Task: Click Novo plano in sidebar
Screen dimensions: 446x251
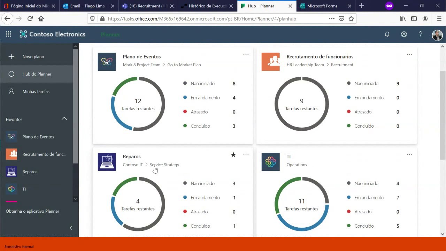Action: pyautogui.click(x=37, y=56)
